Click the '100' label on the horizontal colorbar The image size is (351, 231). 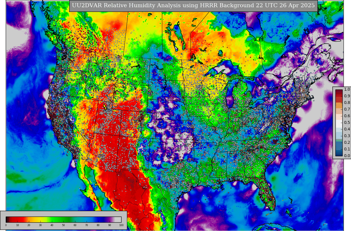coord(121,225)
